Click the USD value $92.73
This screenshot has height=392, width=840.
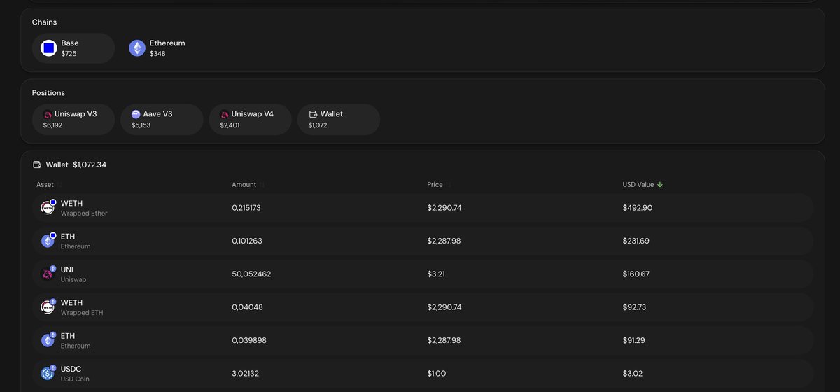pyautogui.click(x=635, y=307)
